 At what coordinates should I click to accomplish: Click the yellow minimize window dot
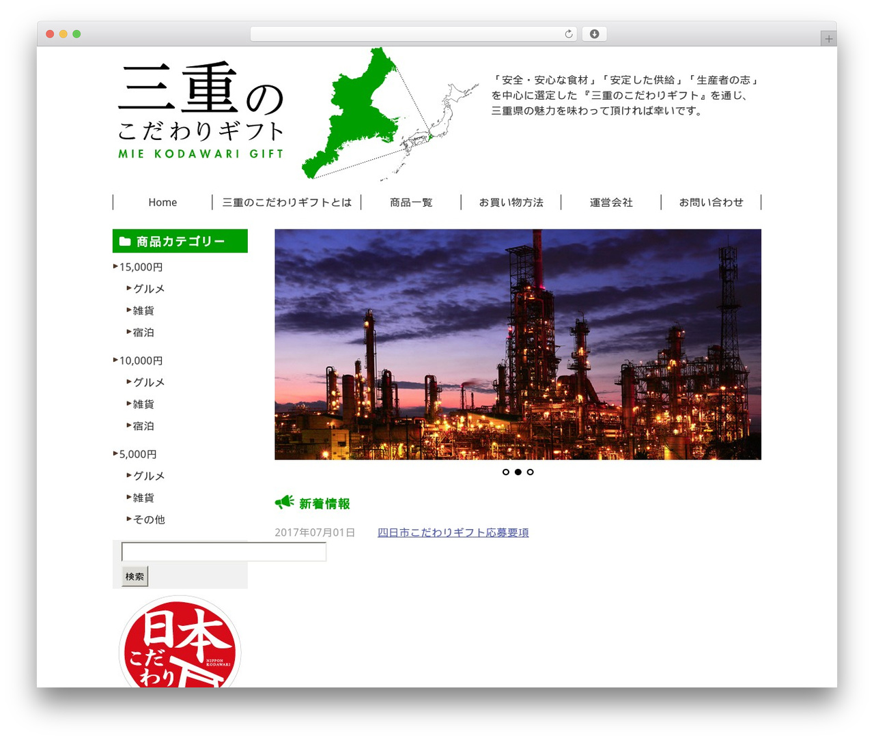(x=64, y=33)
